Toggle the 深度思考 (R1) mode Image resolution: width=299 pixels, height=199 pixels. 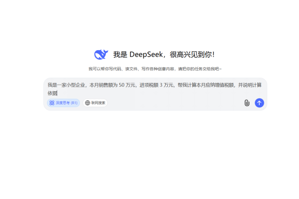pyautogui.click(x=64, y=103)
